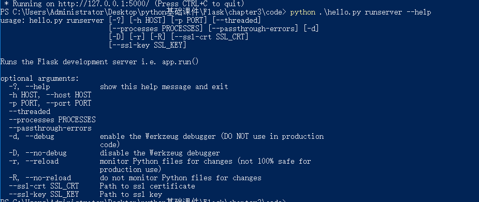
Task: Click the -d, --debug option entry
Action: [31, 136]
